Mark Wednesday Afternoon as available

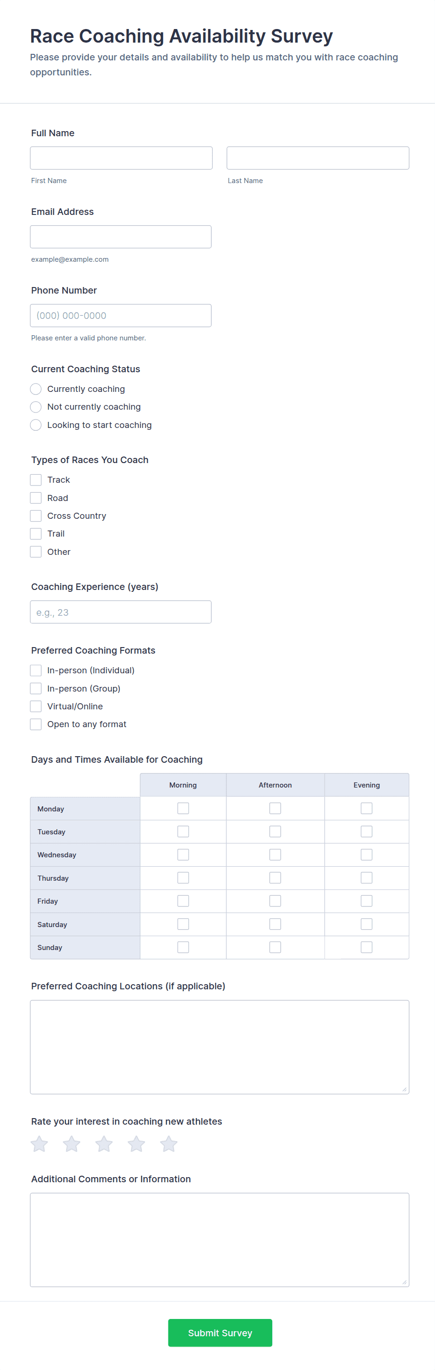275,854
